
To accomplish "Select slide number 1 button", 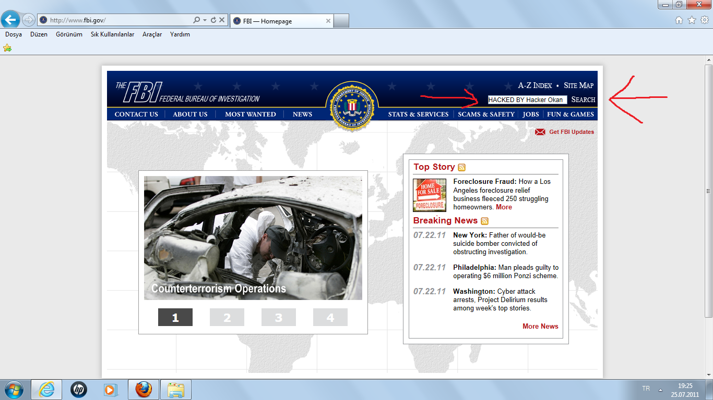I will click(175, 317).
